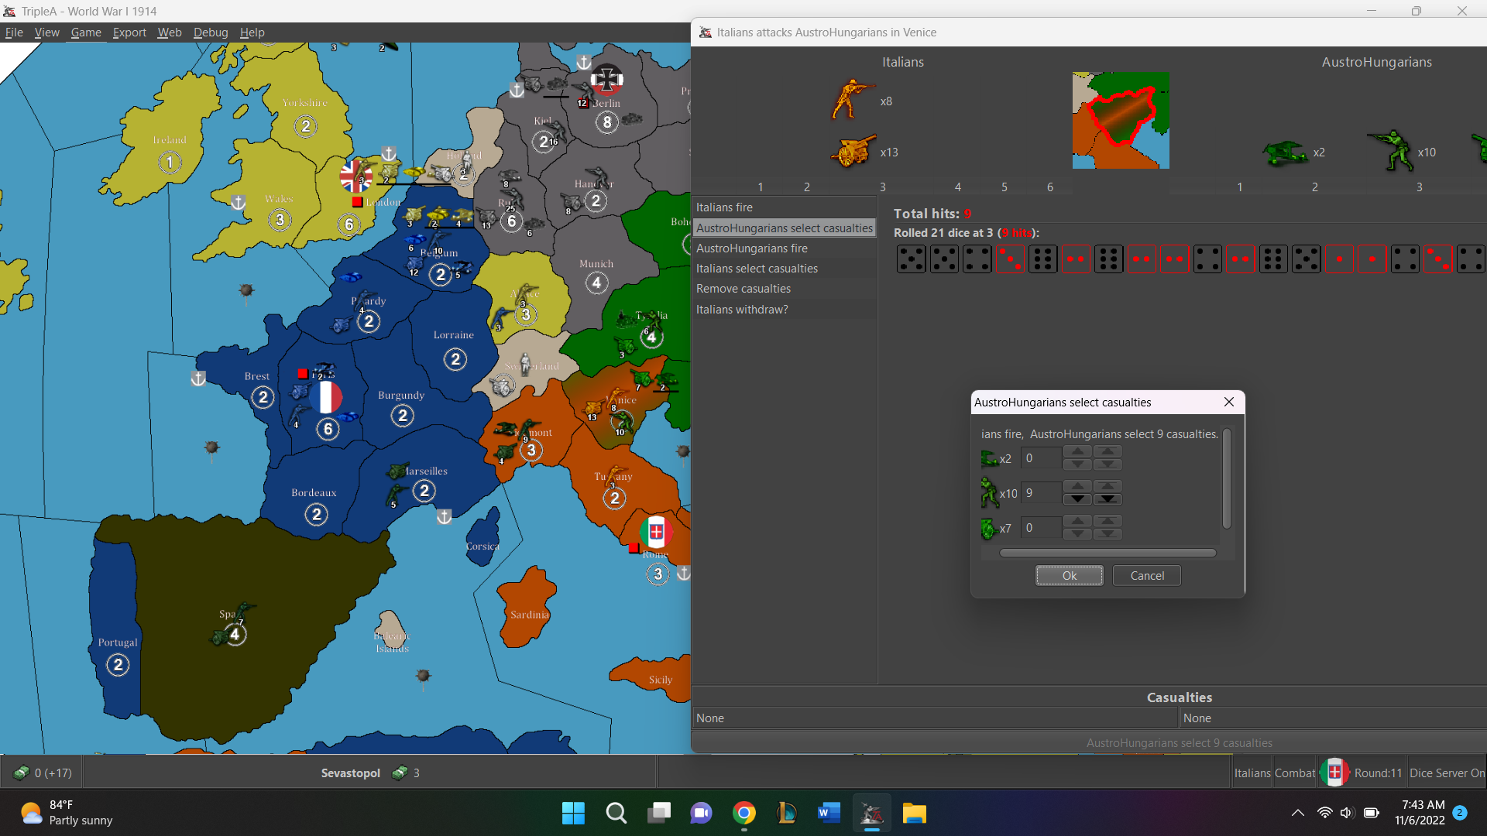This screenshot has width=1487, height=836.
Task: Click the sea mine icon west of Picardy
Action: [x=246, y=290]
